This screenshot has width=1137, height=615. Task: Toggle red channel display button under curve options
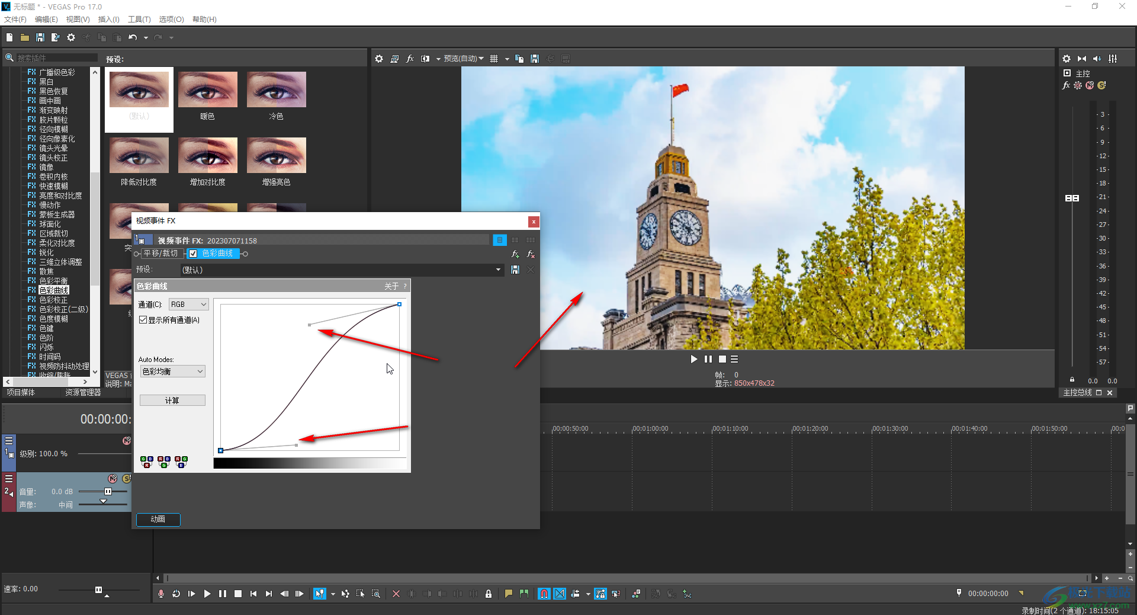click(x=147, y=462)
